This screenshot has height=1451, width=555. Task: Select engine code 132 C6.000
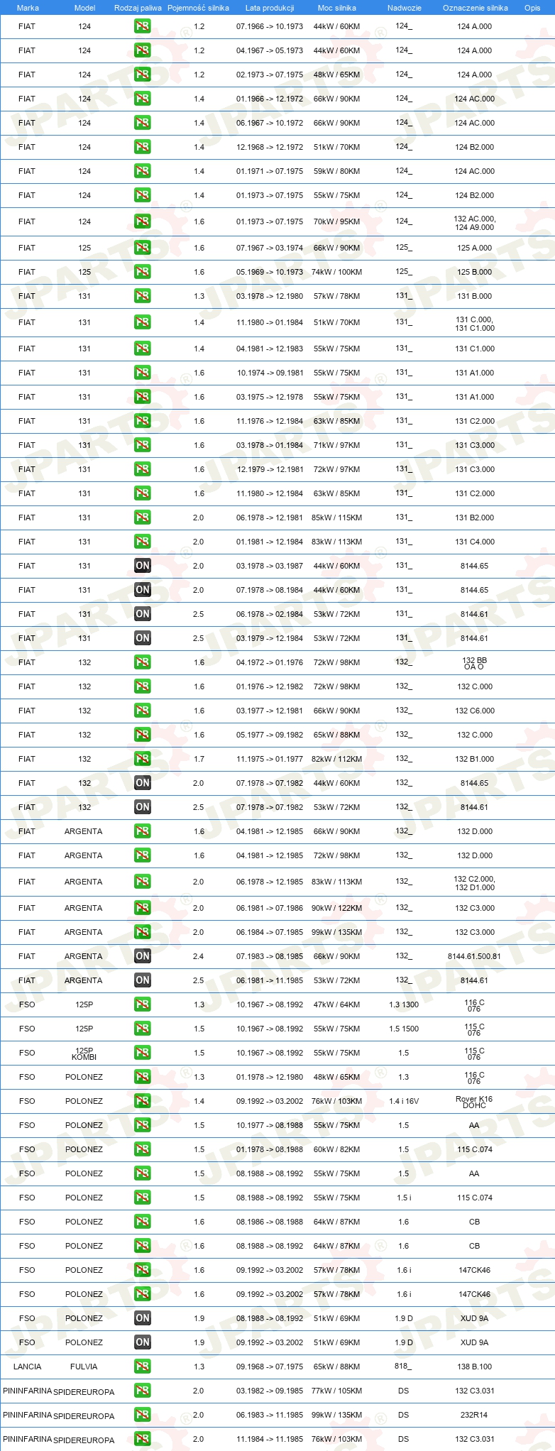click(x=475, y=711)
